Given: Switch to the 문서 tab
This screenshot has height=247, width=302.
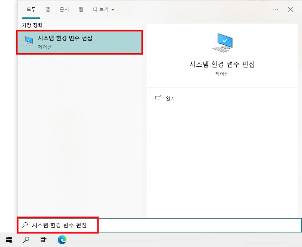Looking at the screenshot, I should (64, 9).
